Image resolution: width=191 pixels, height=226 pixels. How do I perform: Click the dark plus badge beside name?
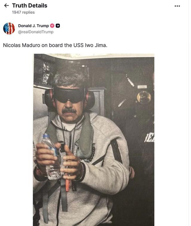(x=58, y=26)
